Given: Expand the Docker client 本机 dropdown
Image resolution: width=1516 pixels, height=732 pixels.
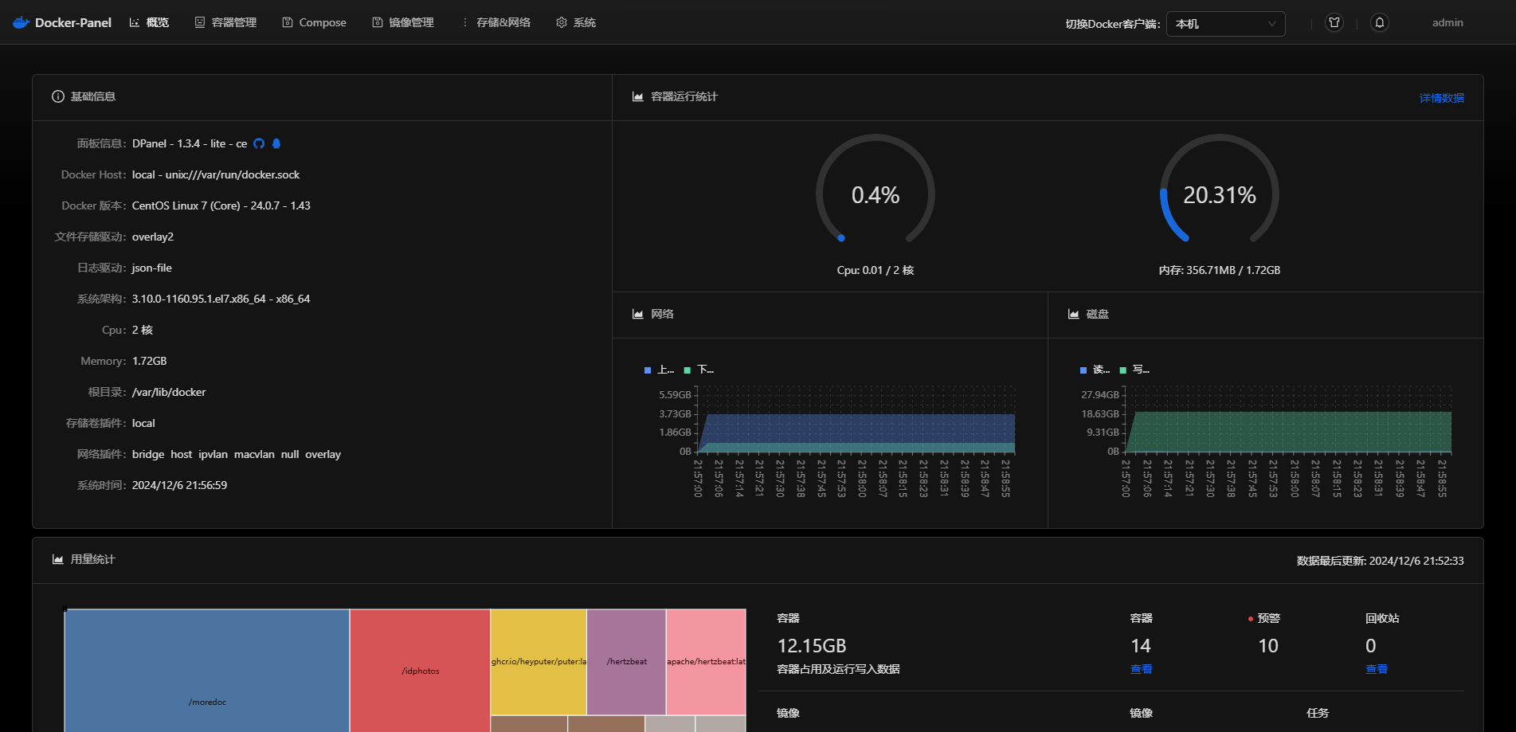Looking at the screenshot, I should tap(1225, 24).
